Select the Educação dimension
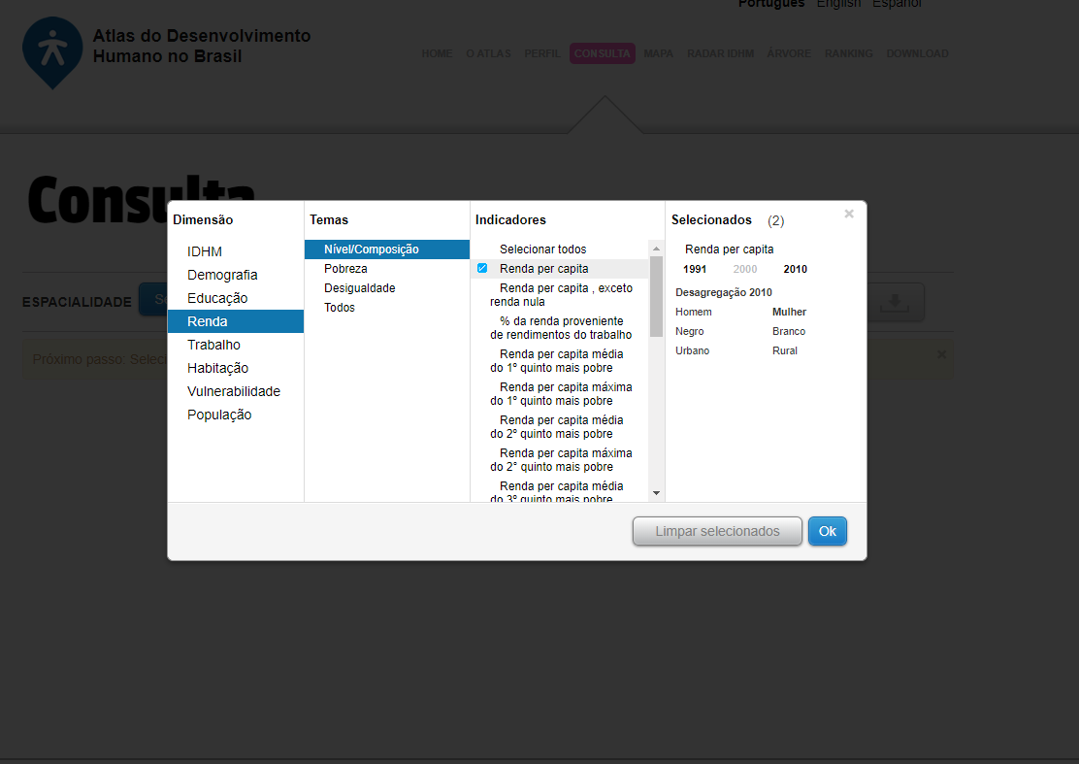 217,298
